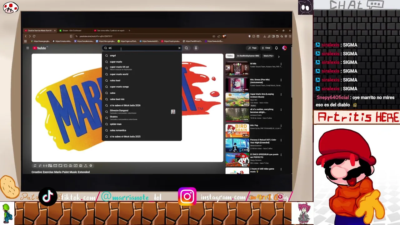
Task: Open the gear settings icon under video
Action: click(91, 166)
